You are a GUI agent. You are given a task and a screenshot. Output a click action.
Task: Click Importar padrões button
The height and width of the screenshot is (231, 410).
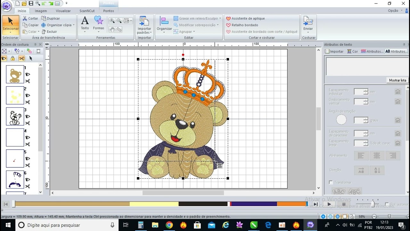(x=144, y=25)
